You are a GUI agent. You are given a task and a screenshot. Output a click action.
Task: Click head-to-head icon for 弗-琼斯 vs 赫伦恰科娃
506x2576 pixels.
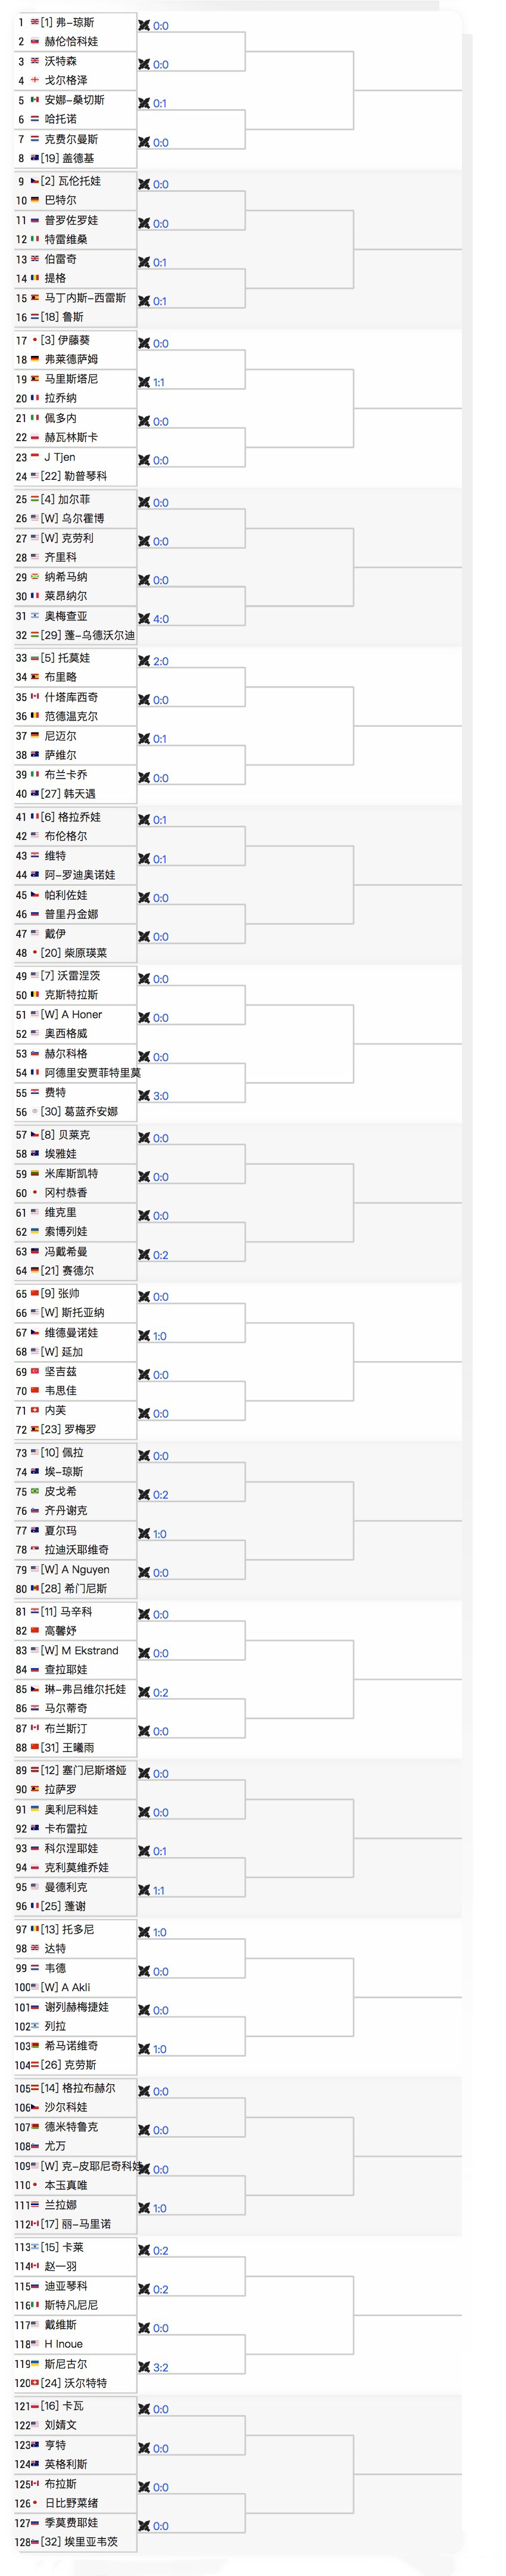143,26
